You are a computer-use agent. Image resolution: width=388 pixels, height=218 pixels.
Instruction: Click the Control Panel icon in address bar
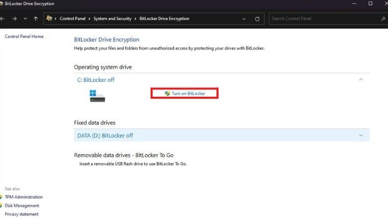pos(49,18)
